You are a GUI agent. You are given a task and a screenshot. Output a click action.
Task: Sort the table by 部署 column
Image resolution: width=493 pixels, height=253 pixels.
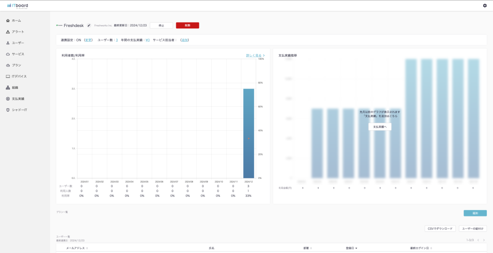coord(308,248)
